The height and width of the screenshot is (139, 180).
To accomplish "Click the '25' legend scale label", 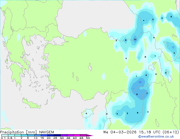I will tap(55, 138).
